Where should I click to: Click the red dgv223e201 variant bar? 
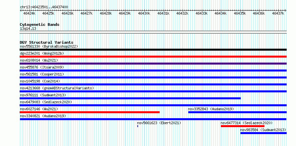click(x=153, y=57)
